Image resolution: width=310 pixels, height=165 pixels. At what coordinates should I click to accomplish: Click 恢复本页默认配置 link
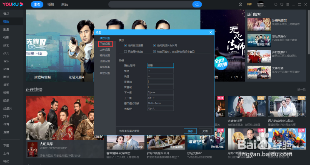coord(129,131)
